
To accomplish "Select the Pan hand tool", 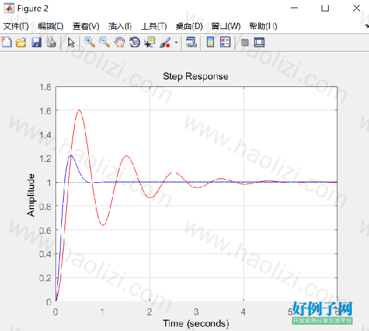I will point(120,42).
